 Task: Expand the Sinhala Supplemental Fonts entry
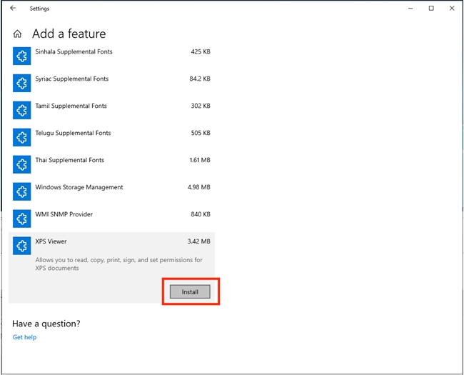[x=111, y=56]
